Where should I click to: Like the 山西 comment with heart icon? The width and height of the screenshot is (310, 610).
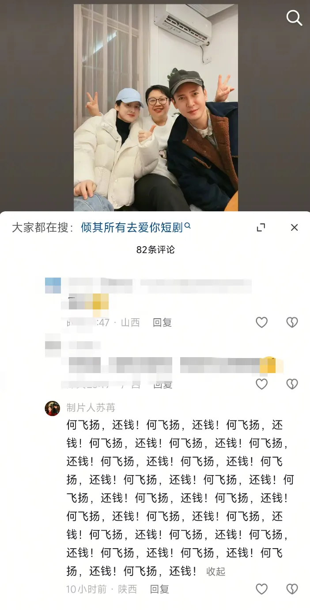pos(262,323)
